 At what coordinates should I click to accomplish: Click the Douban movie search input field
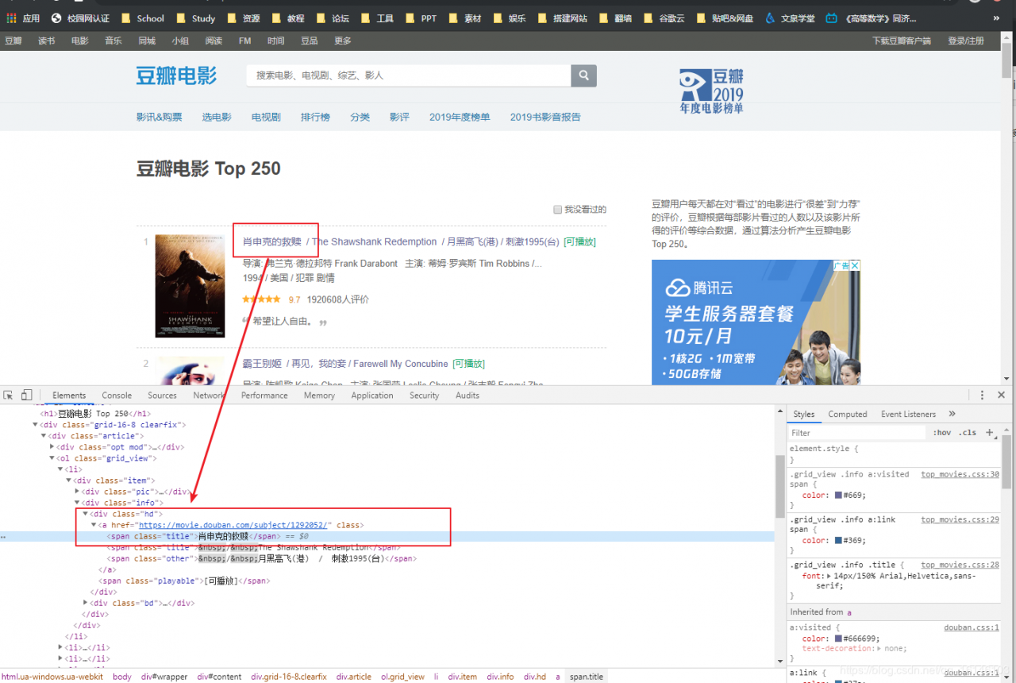(x=408, y=75)
